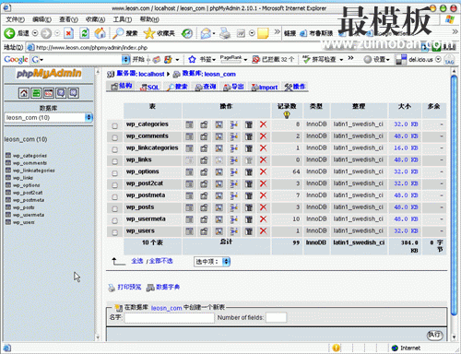
Task: Open the leosn_com (10) database dropdown
Action: click(49, 117)
